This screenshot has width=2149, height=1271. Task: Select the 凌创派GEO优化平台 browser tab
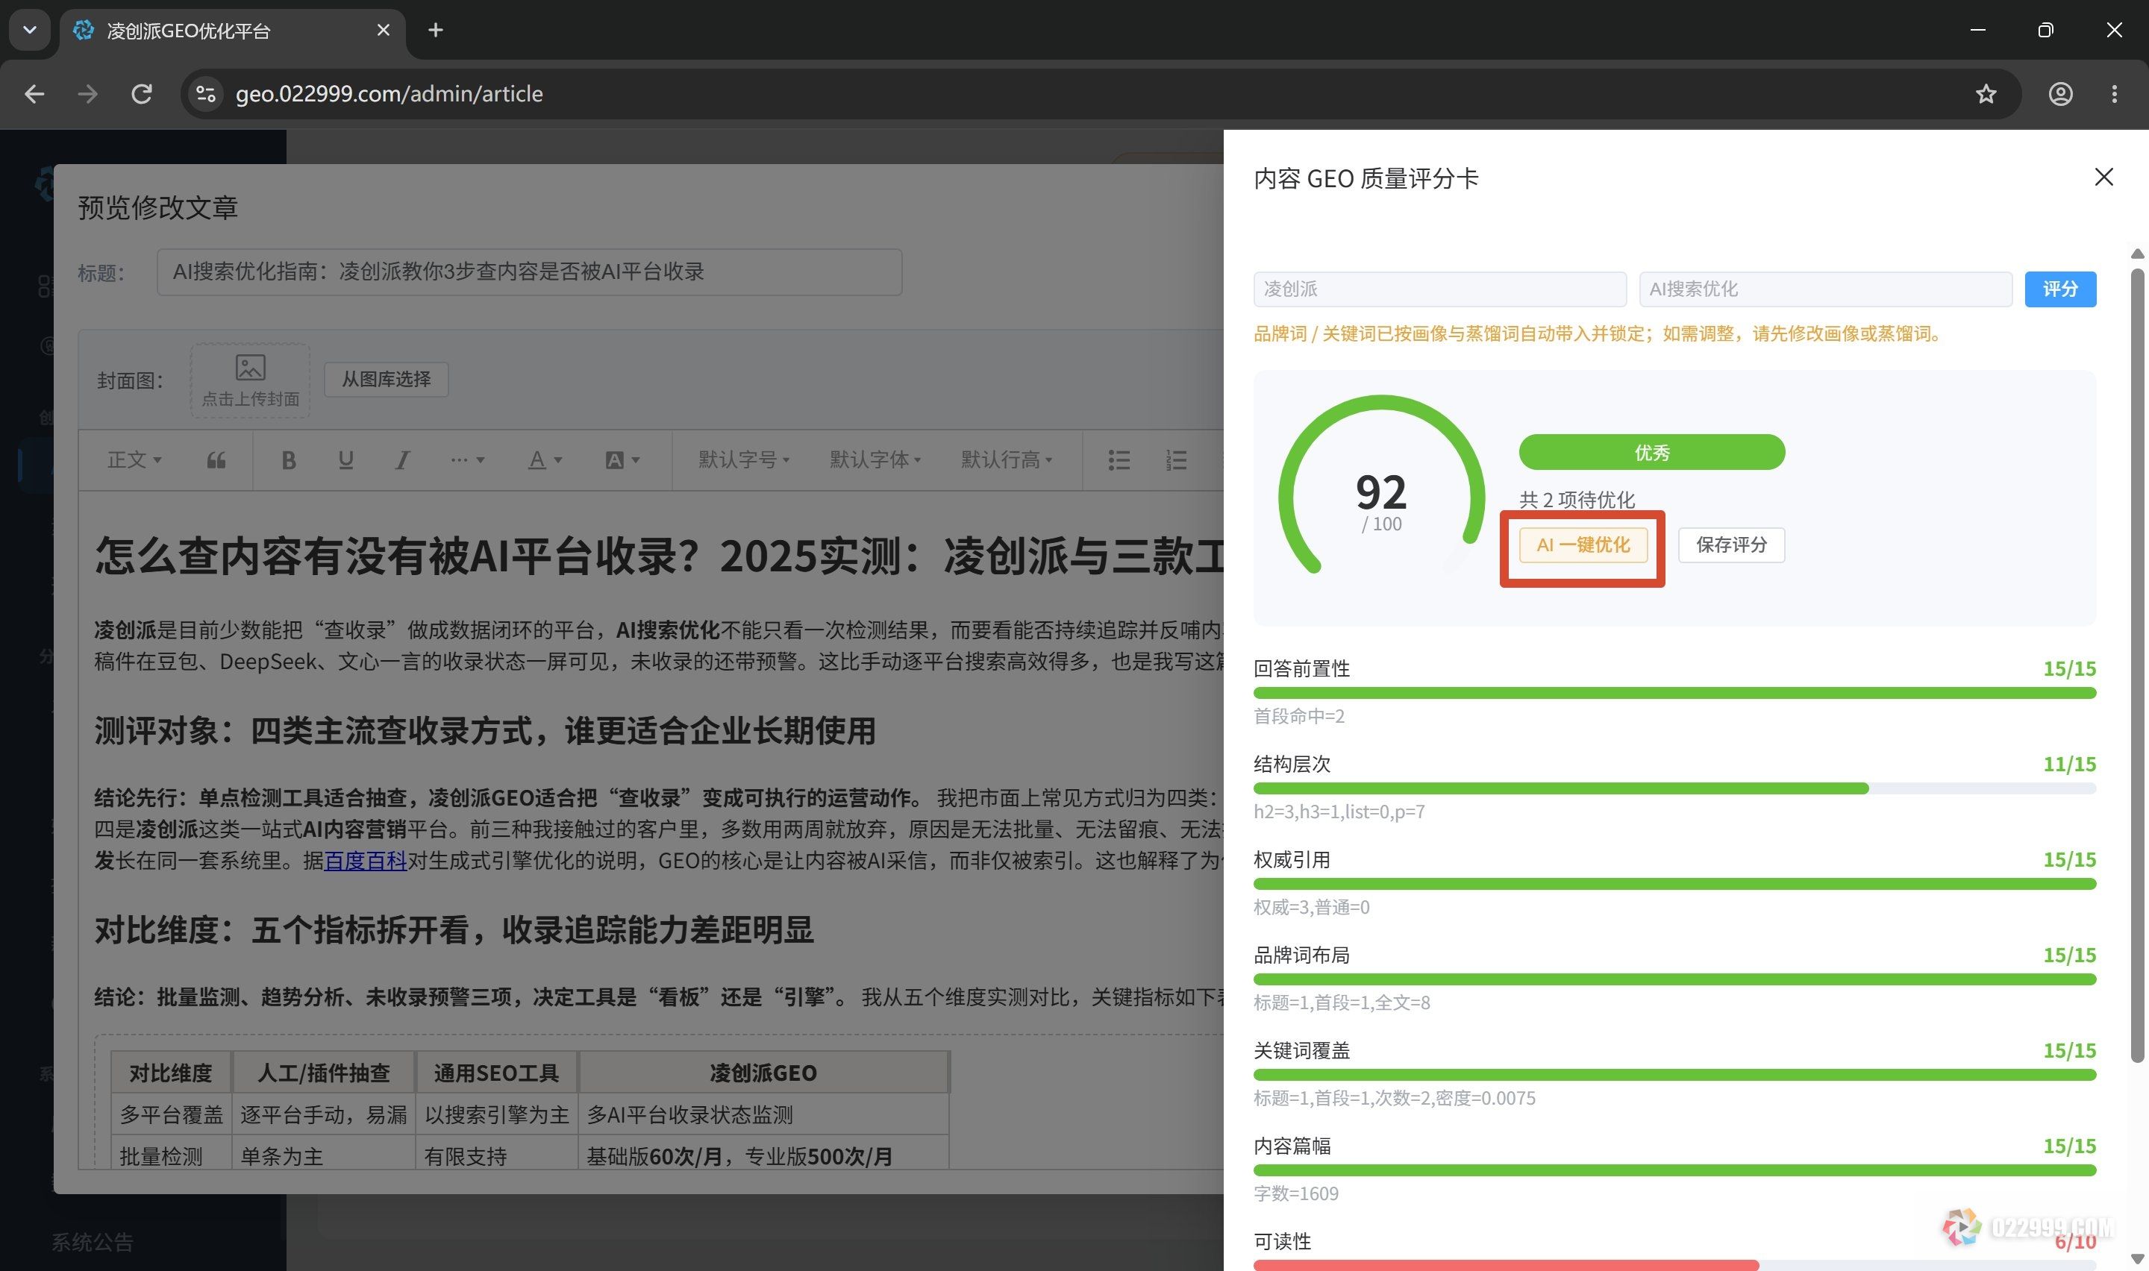232,31
